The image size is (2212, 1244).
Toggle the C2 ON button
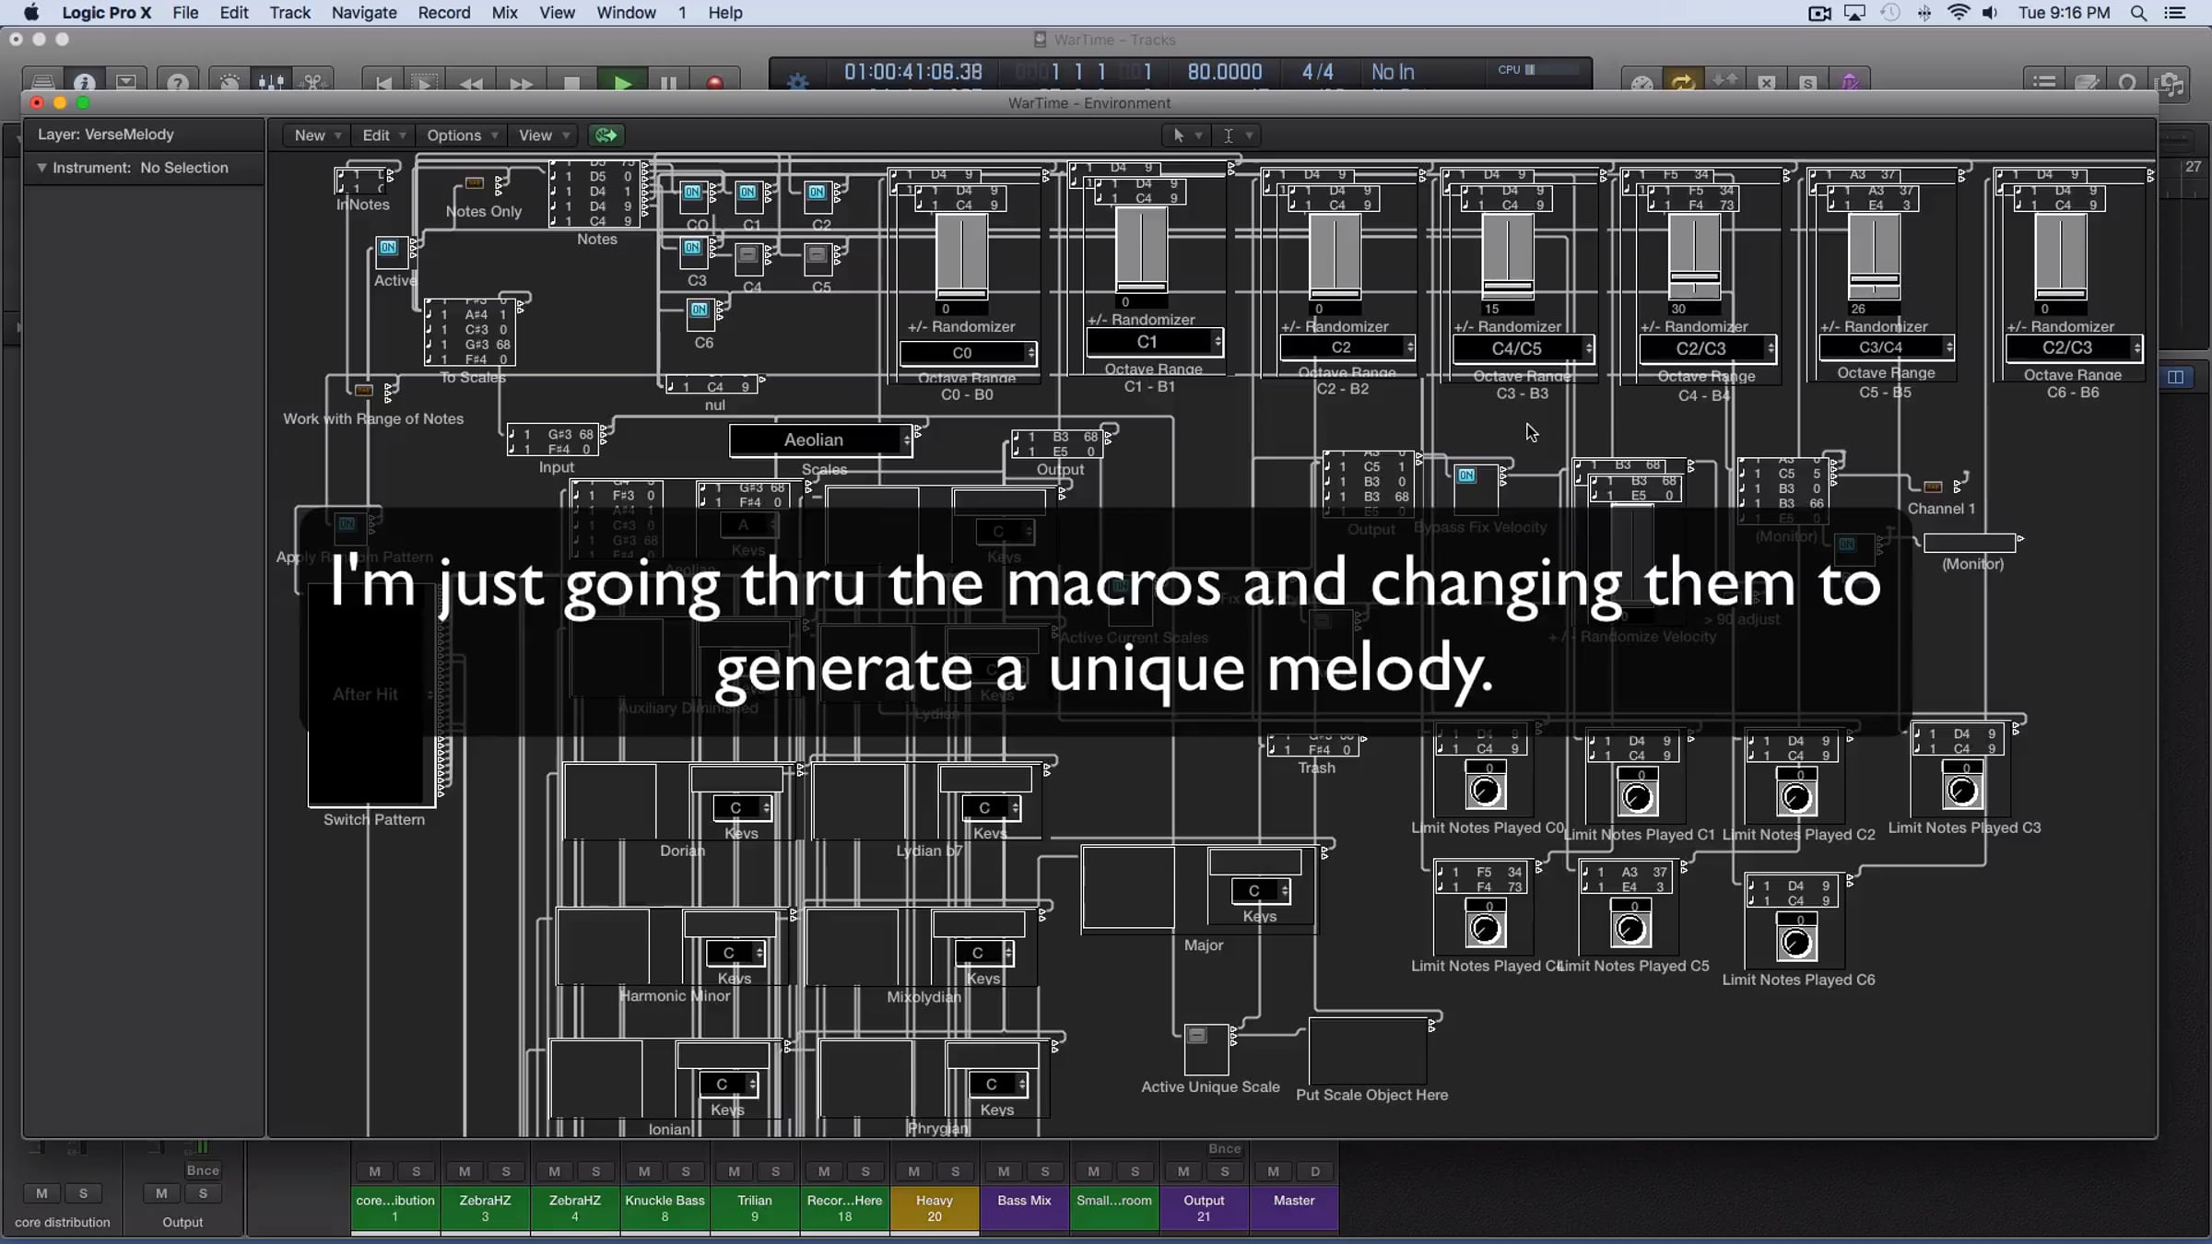click(x=817, y=193)
